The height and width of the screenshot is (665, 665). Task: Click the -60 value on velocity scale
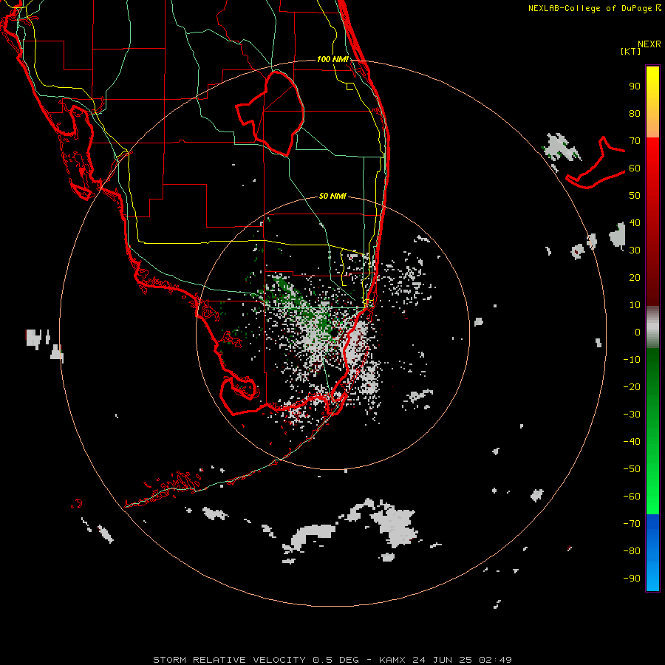632,497
